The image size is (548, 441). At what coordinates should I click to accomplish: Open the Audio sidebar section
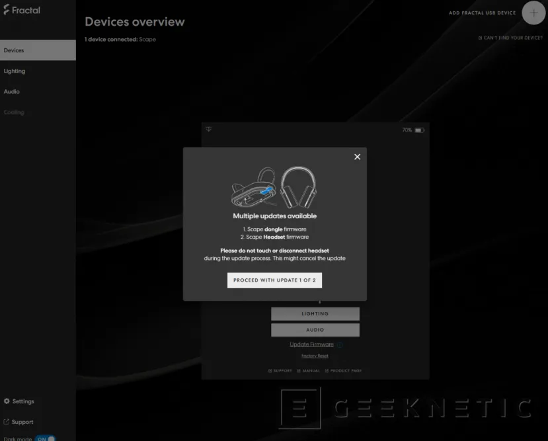[x=11, y=91]
